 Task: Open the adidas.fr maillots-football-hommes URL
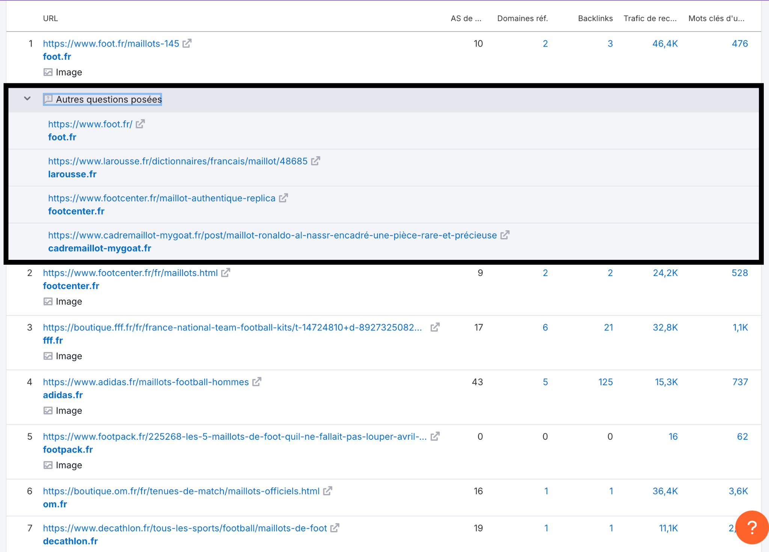pyautogui.click(x=146, y=382)
